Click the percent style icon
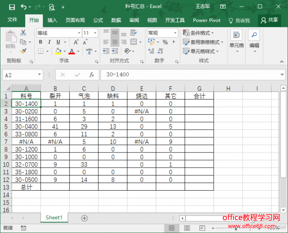288x233 pixels. coord(165,42)
